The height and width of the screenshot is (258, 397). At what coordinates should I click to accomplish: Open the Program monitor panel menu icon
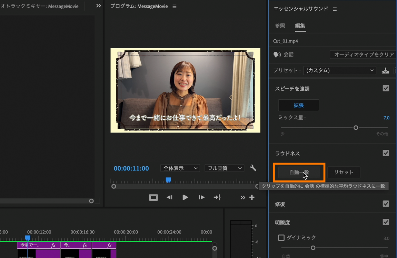coord(175,6)
